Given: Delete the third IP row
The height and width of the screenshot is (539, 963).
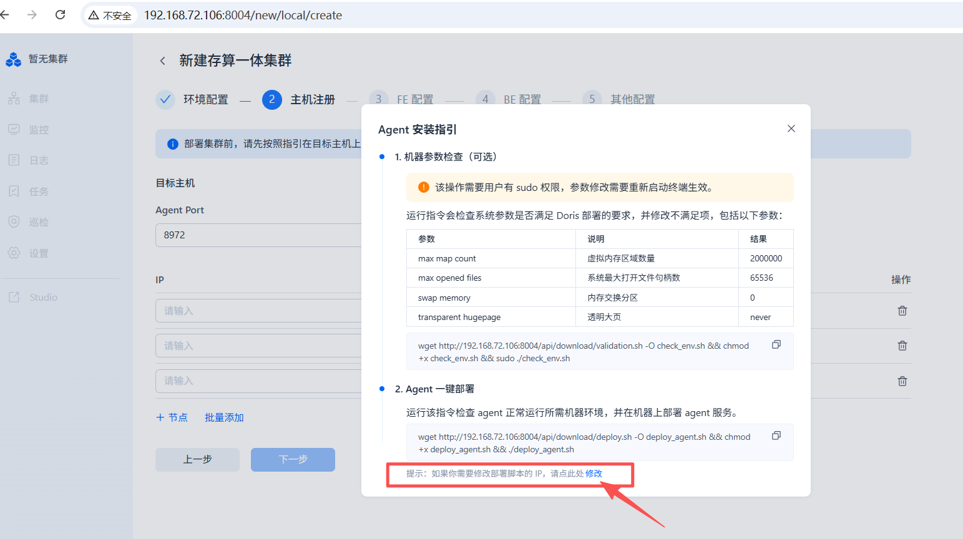Looking at the screenshot, I should [x=902, y=381].
